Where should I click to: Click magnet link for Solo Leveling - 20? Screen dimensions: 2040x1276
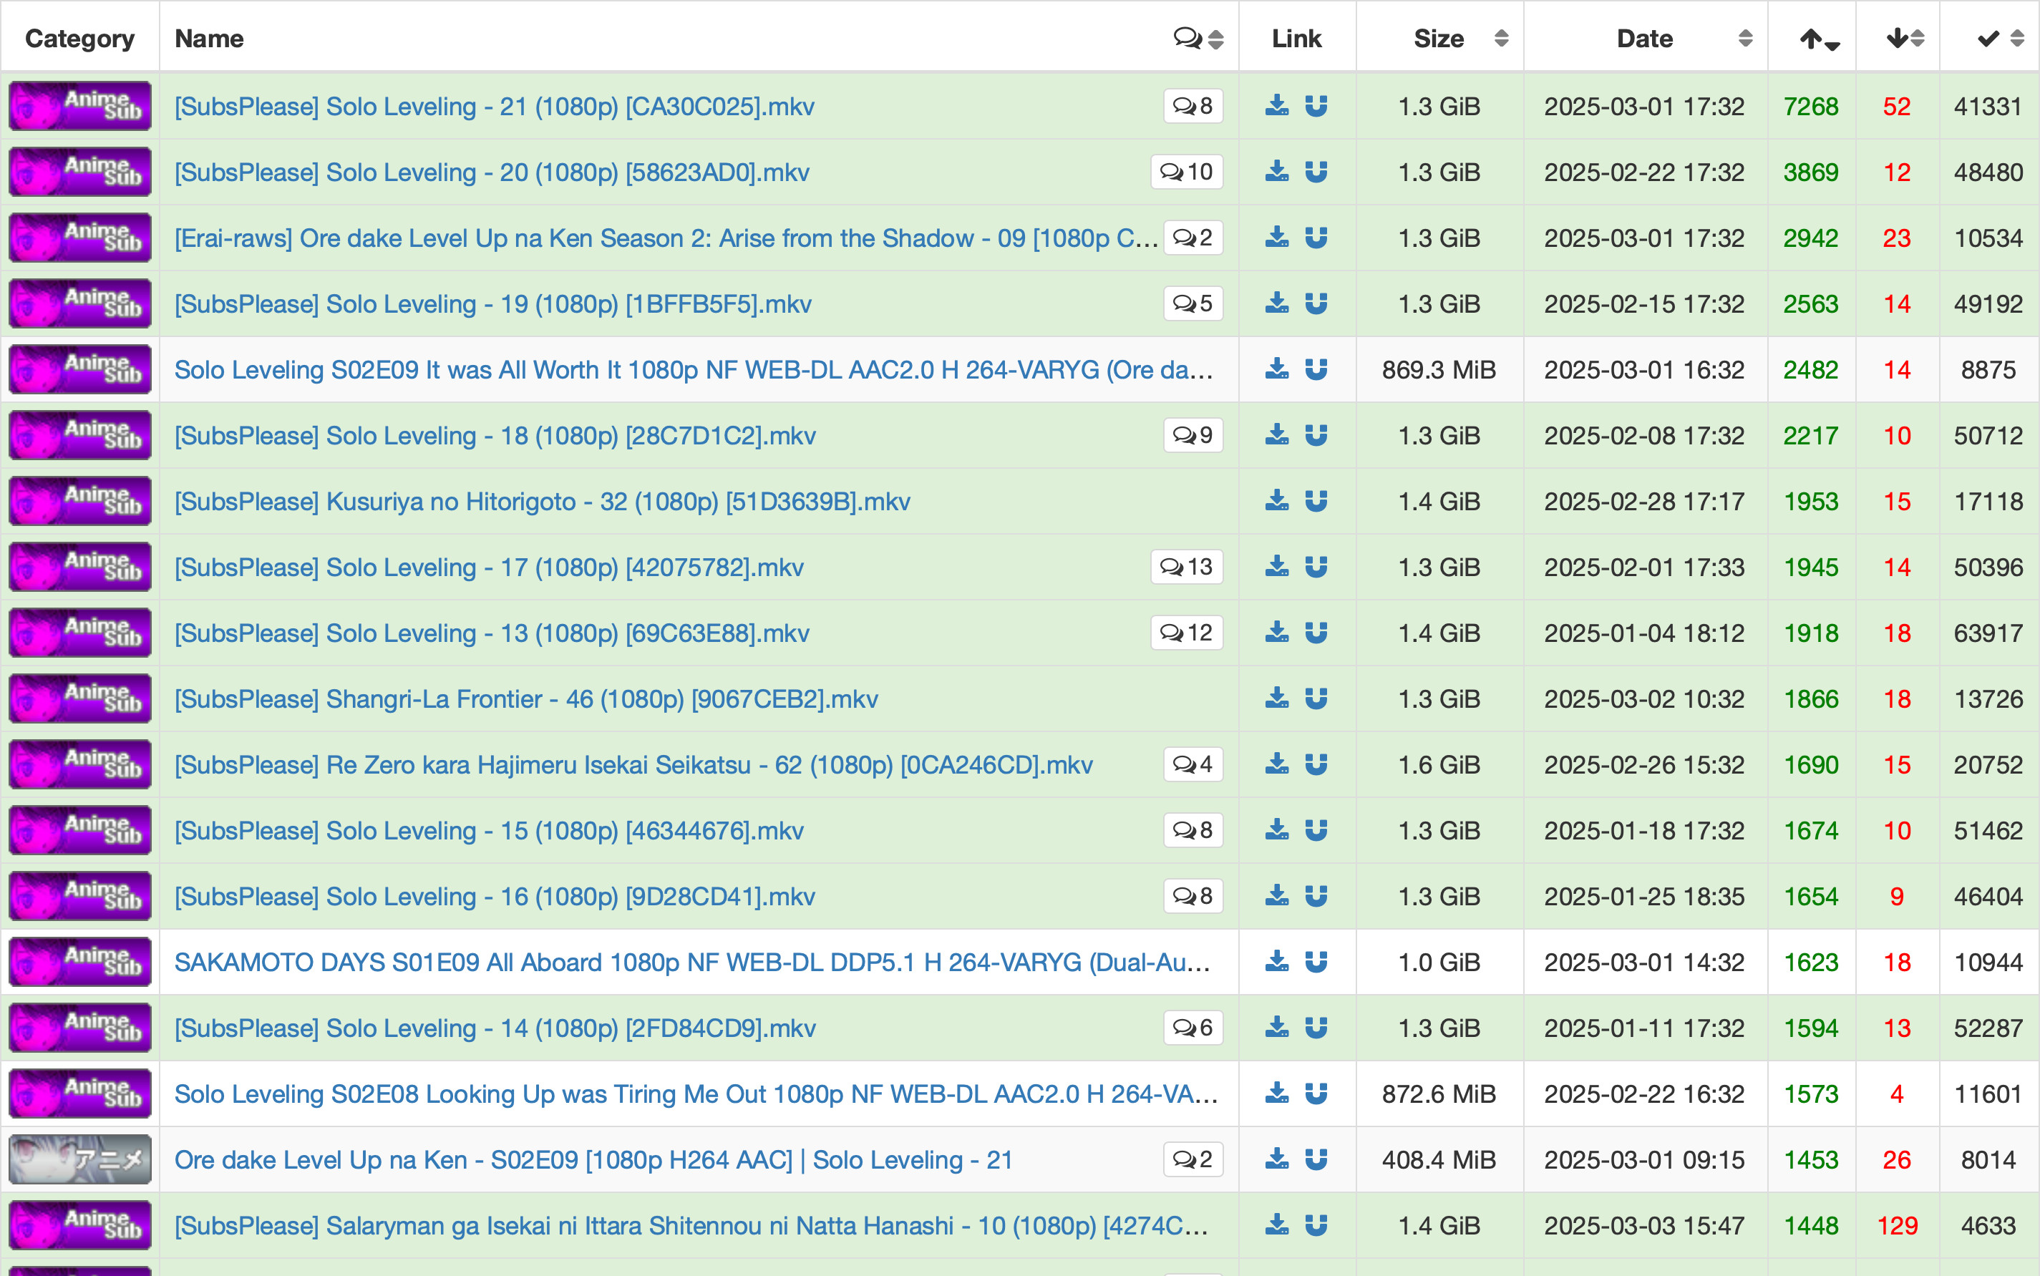click(1316, 172)
